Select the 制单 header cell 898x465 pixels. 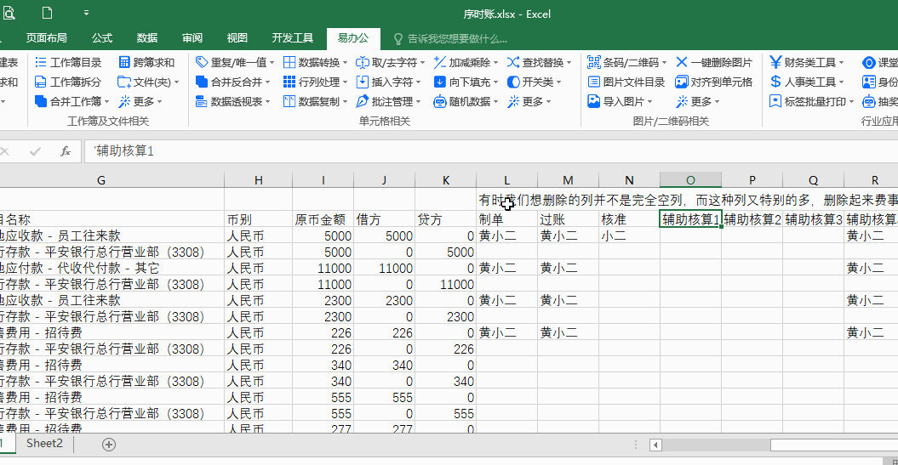coord(506,219)
